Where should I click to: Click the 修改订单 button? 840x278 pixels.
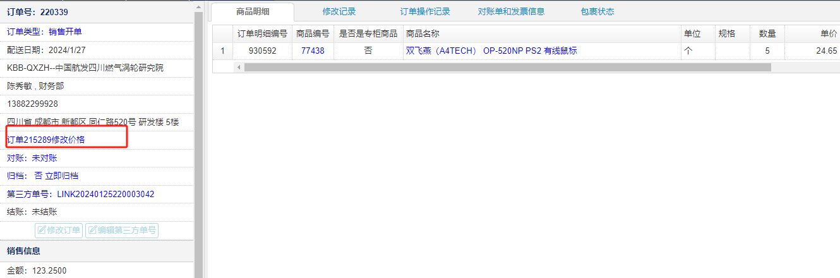click(59, 231)
